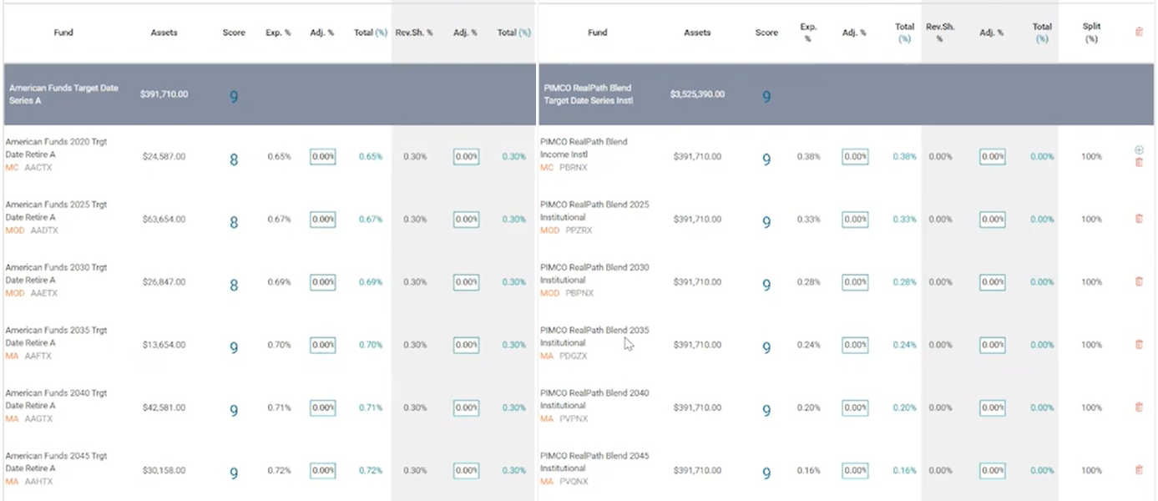Click the trash icon in the table header
Image resolution: width=1158 pixels, height=501 pixels.
1139,31
